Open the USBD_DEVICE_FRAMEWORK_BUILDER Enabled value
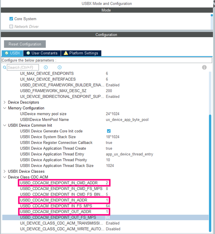 (113, 85)
